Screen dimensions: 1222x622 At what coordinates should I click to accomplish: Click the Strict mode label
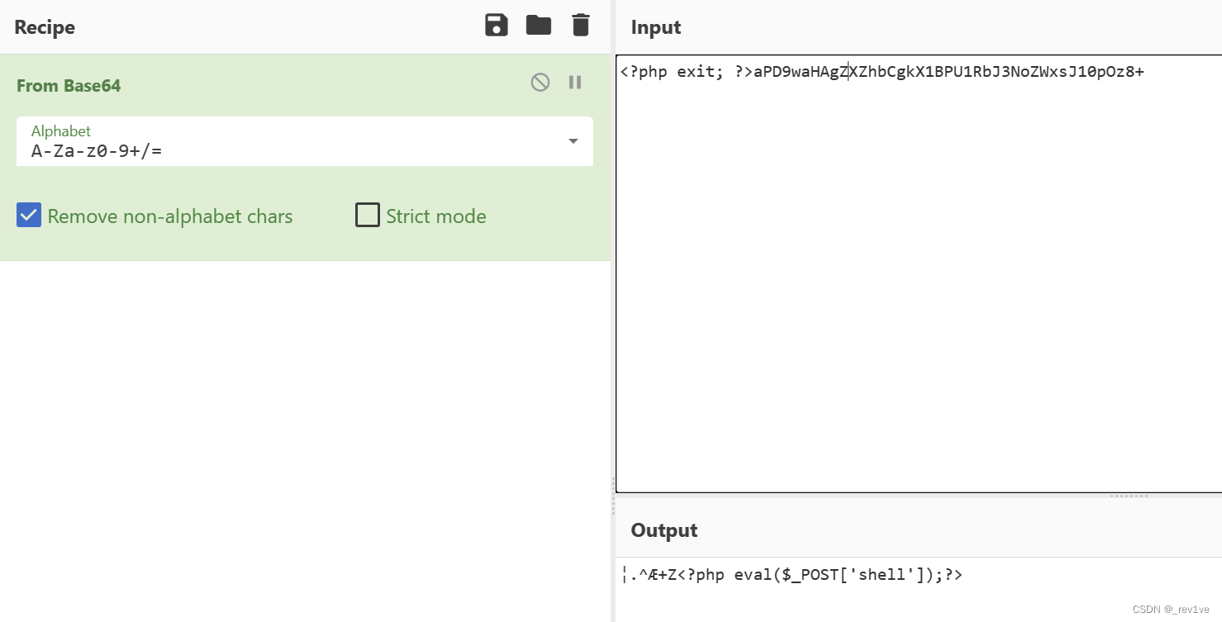[436, 216]
